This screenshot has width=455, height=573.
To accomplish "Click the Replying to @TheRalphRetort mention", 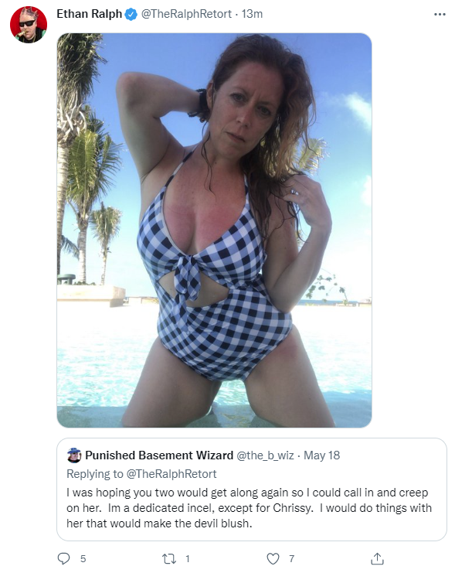I will pyautogui.click(x=171, y=474).
